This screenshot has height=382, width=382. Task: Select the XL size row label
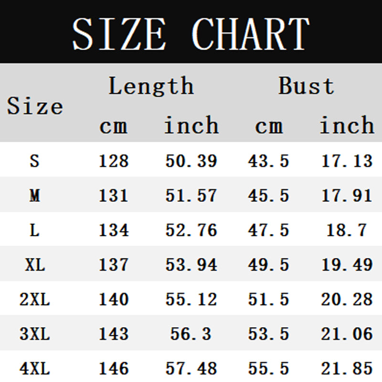pyautogui.click(x=34, y=265)
